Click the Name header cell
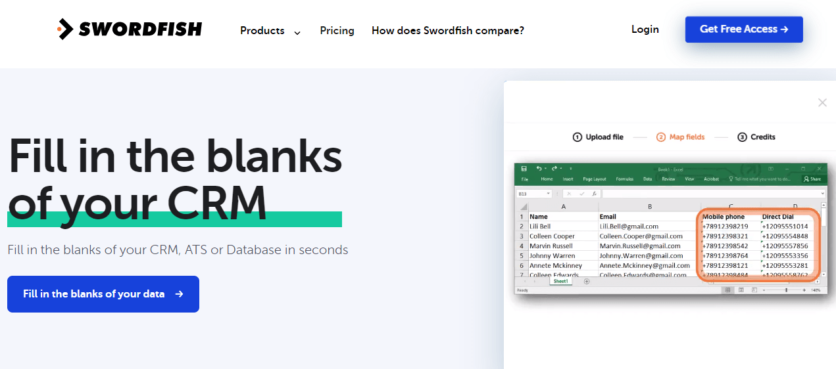The width and height of the screenshot is (836, 369). click(562, 217)
